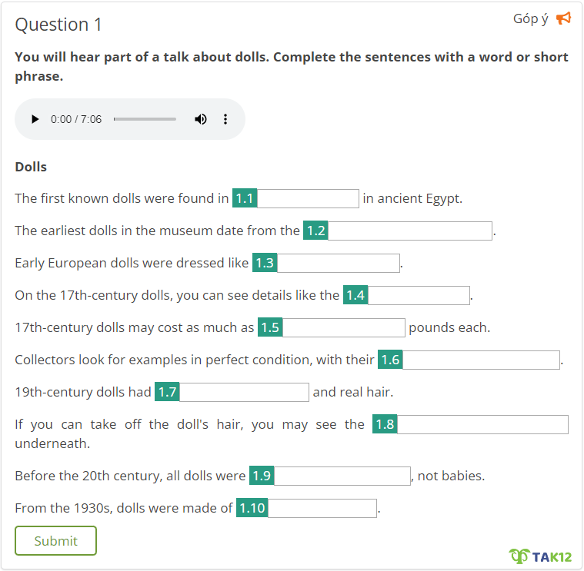Select field 1.7 before 'and real hair'
The width and height of the screenshot is (584, 571).
[244, 392]
